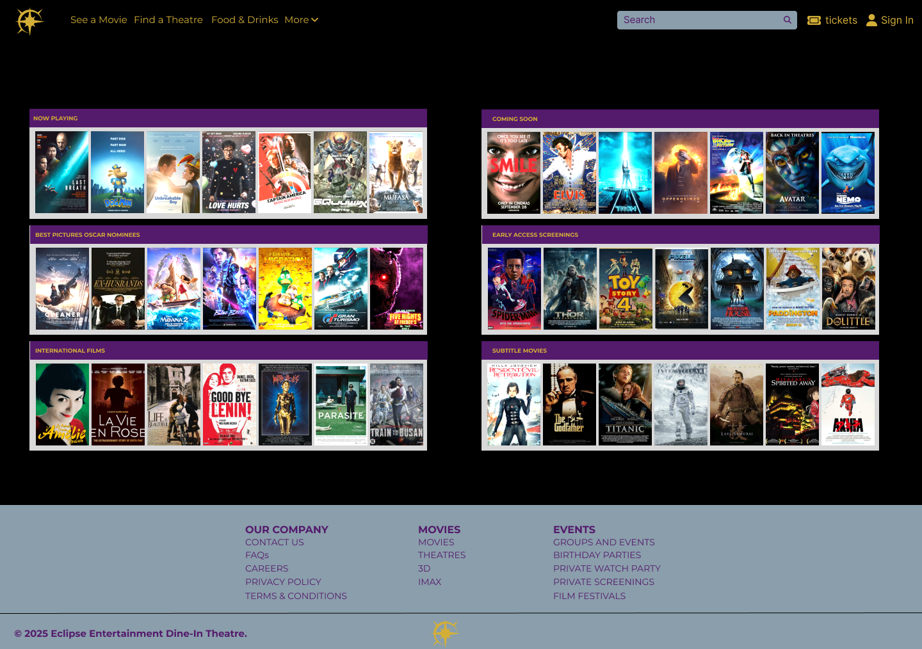Open the Amélie movie poster
This screenshot has height=649, width=922.
[x=62, y=405]
